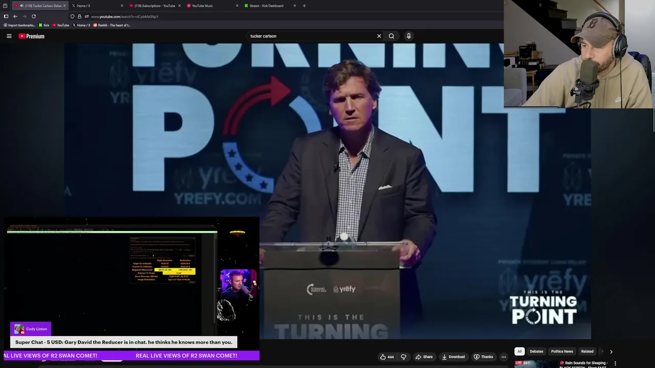
Task: Close the YouTube Music tab
Action: [x=237, y=6]
